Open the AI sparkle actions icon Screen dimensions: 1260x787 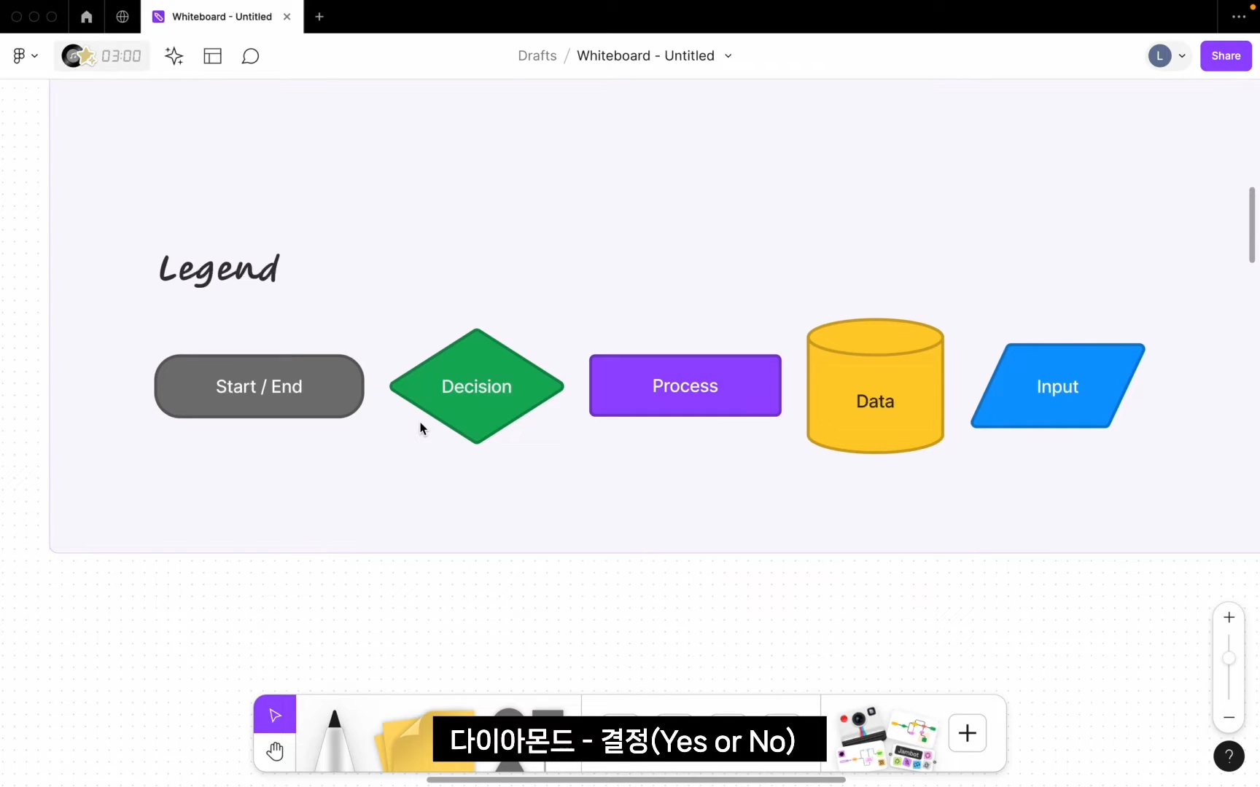click(x=174, y=56)
